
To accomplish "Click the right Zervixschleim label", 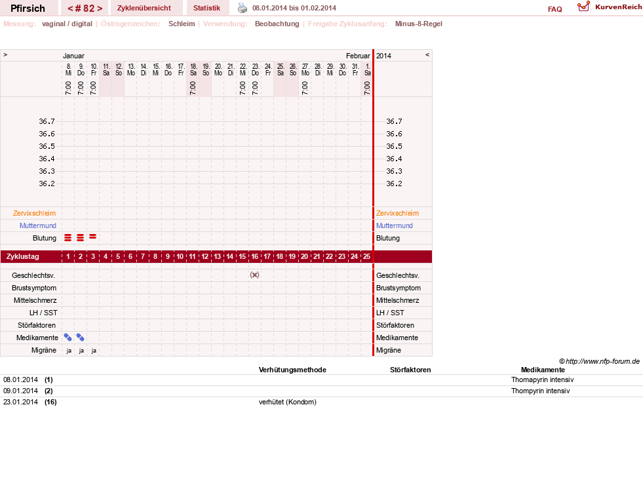I will click(397, 213).
